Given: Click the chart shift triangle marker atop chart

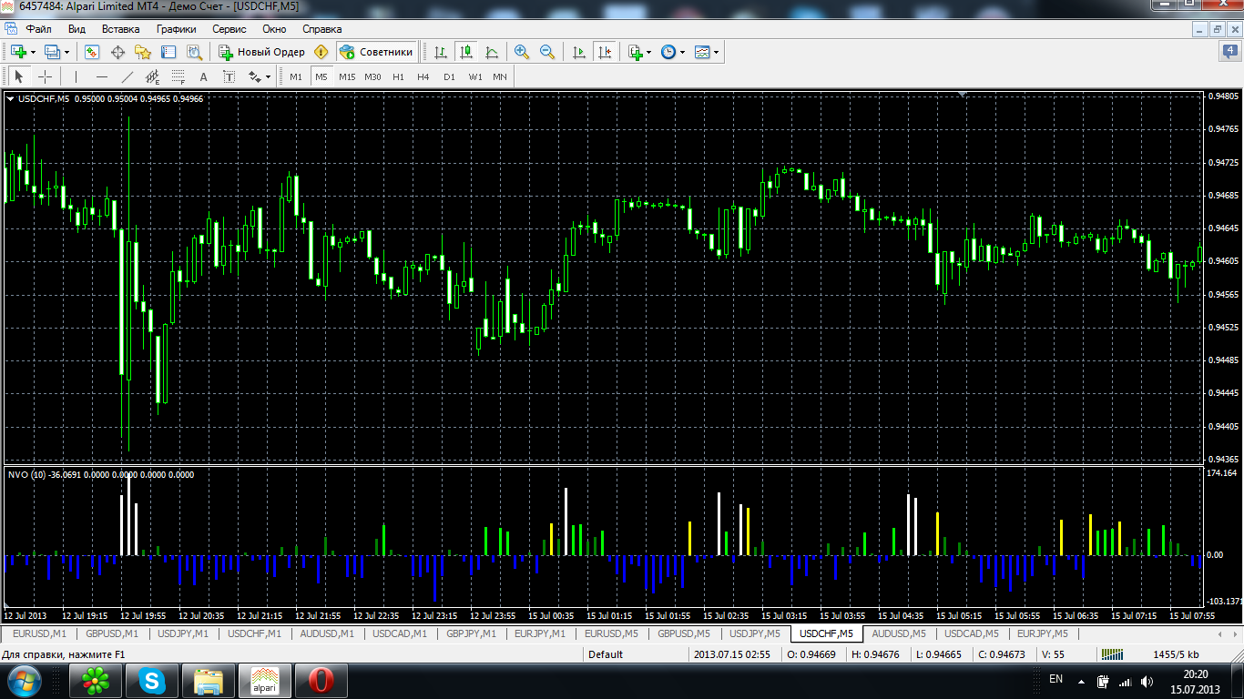Looking at the screenshot, I should [963, 94].
